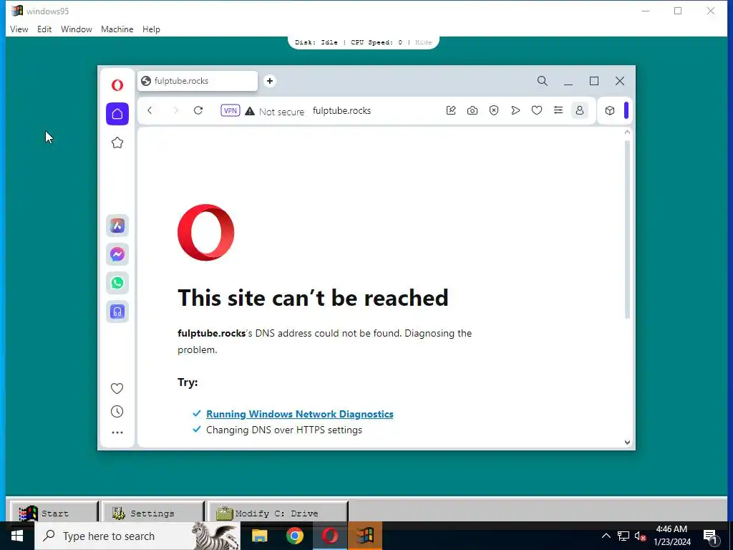
Task: Click the Opera logo menu icon
Action: click(117, 85)
